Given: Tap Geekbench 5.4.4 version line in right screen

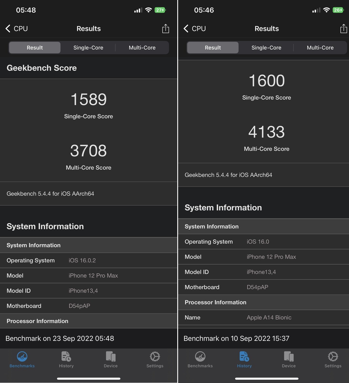Looking at the screenshot, I should point(228,175).
